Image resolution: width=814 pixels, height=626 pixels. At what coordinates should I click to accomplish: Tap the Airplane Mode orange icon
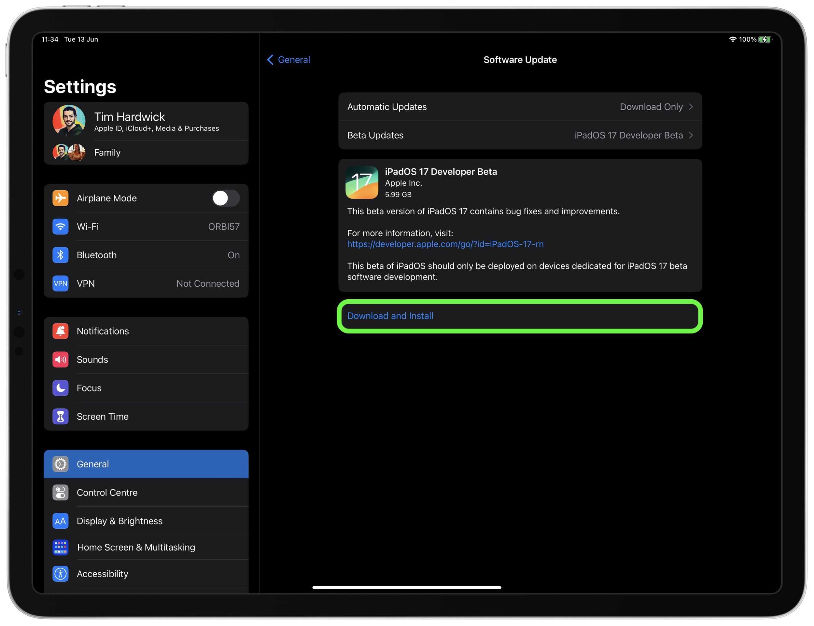pyautogui.click(x=60, y=198)
